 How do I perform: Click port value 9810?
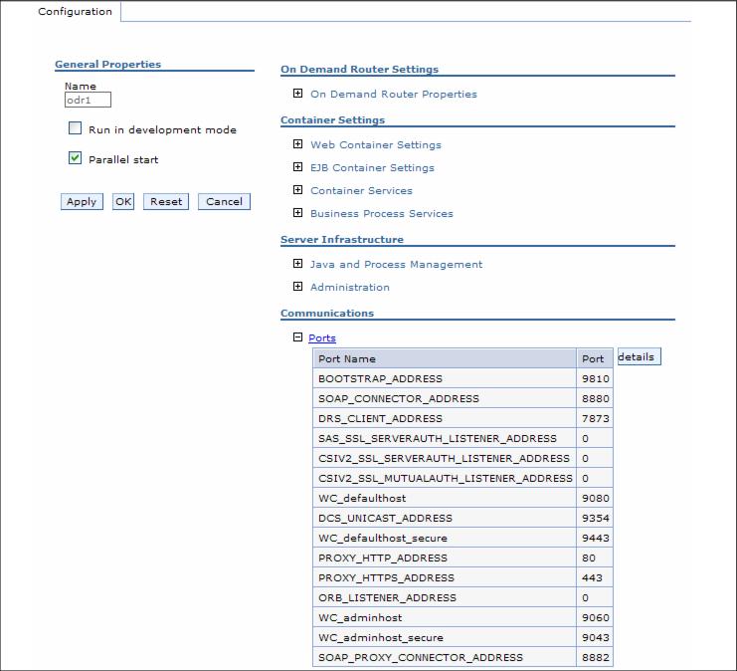coord(595,378)
